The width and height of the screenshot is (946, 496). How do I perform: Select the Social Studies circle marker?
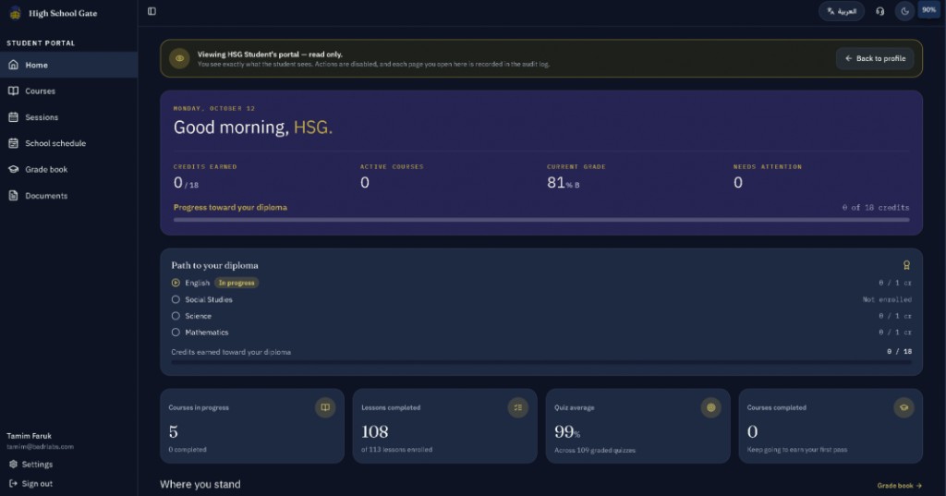[x=176, y=299]
